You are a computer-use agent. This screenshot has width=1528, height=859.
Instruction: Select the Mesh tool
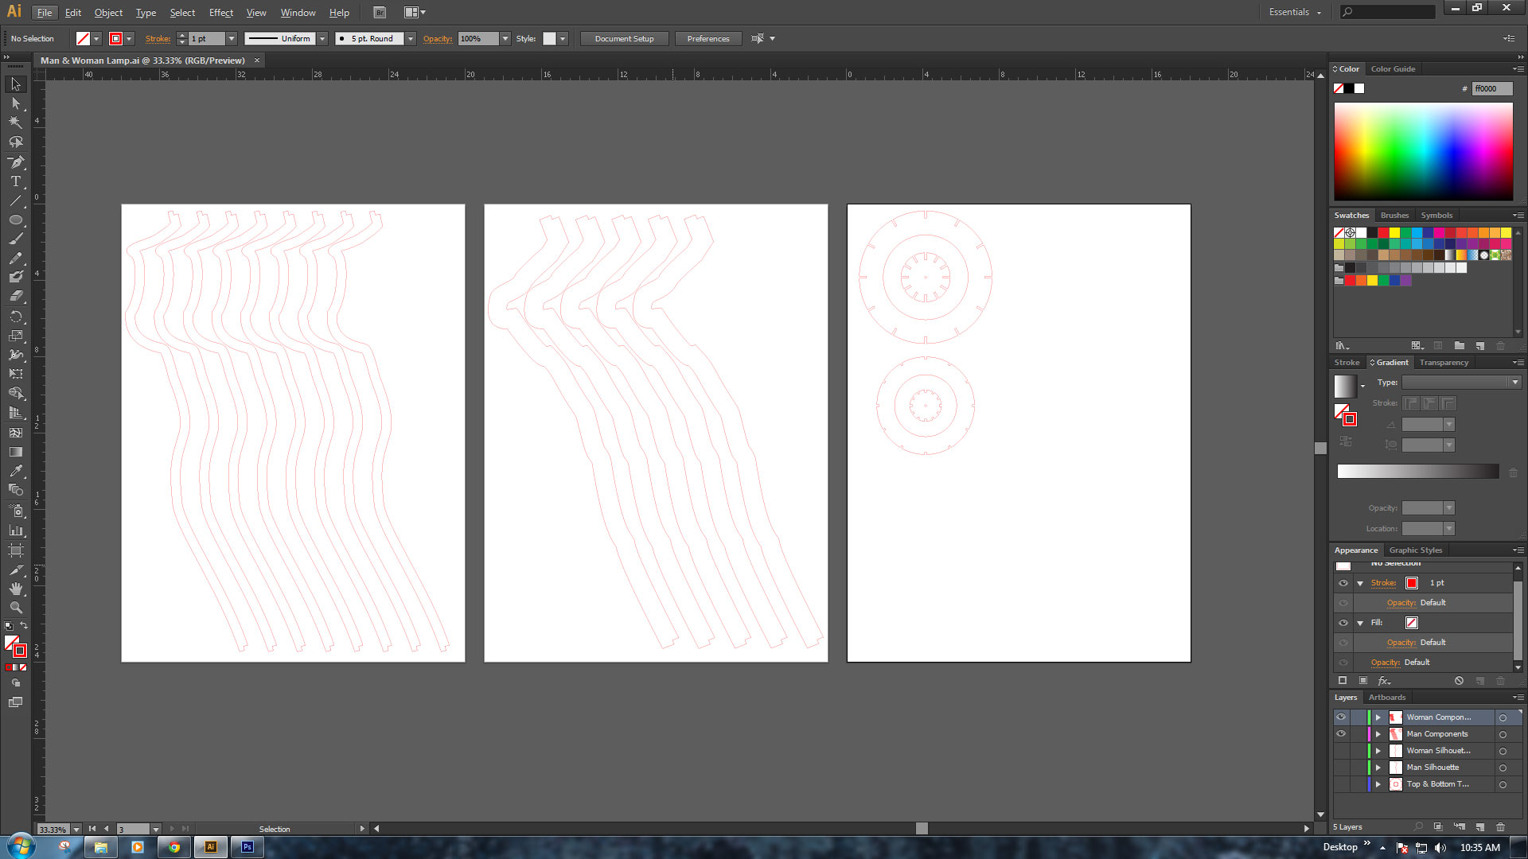[x=16, y=433]
